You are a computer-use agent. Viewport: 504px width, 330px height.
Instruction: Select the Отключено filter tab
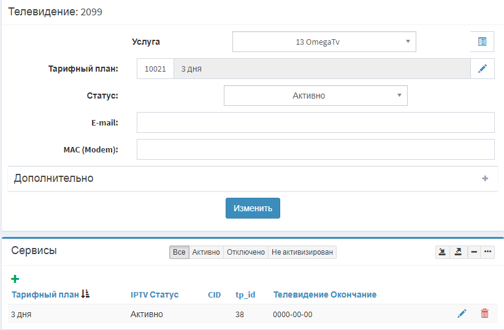(x=246, y=252)
